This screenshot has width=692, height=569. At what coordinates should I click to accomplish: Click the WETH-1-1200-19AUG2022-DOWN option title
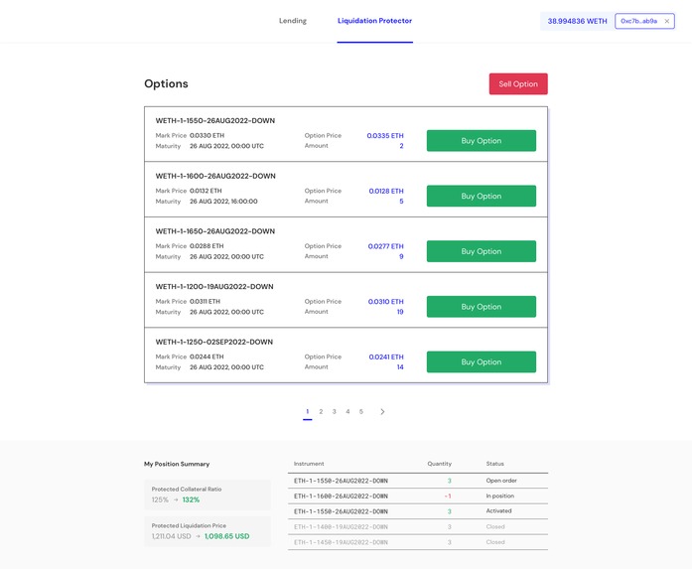[x=214, y=287]
